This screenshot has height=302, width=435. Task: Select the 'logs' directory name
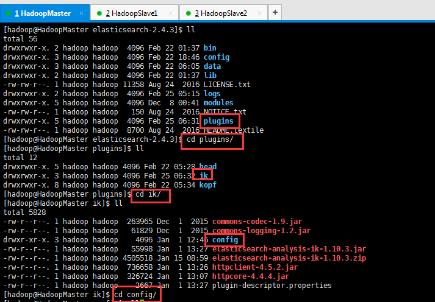pos(212,94)
